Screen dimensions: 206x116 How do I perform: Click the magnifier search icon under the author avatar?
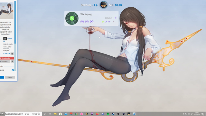[x=4, y=42]
